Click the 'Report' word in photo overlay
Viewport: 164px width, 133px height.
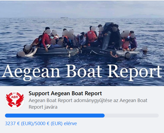pyautogui.click(x=135, y=72)
